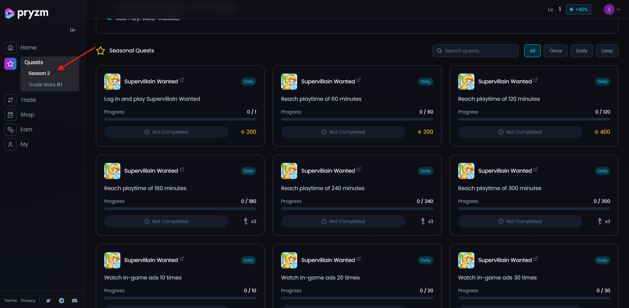
Task: Open the Twitter link icon
Action: click(48, 301)
